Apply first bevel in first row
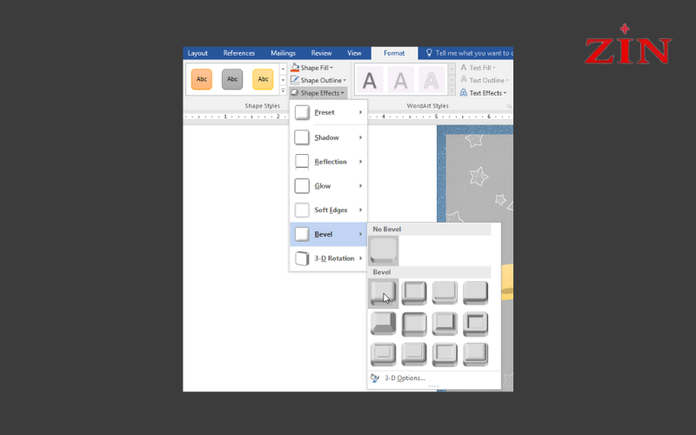Viewport: 696px width, 435px height. point(384,293)
